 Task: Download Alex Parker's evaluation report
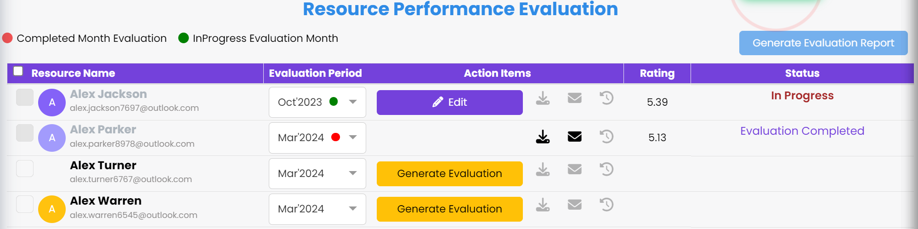click(x=543, y=137)
